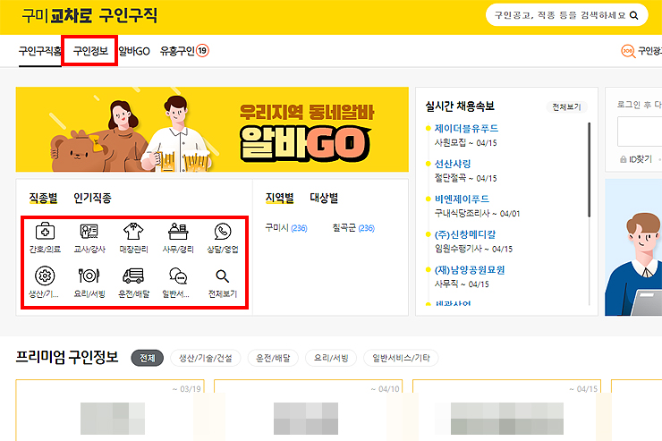Select the 직종별 tab
This screenshot has width=662, height=441.
point(43,198)
